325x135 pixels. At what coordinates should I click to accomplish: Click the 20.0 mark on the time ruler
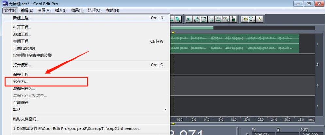[247, 119]
